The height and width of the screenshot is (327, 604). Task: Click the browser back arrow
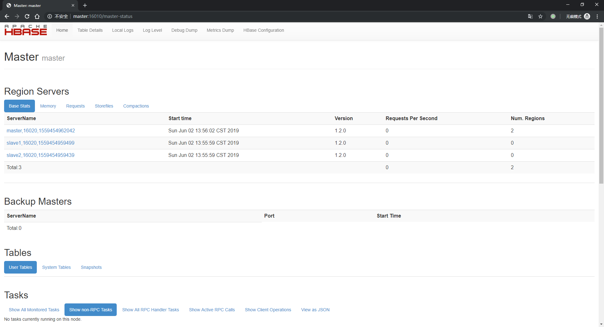pos(7,16)
